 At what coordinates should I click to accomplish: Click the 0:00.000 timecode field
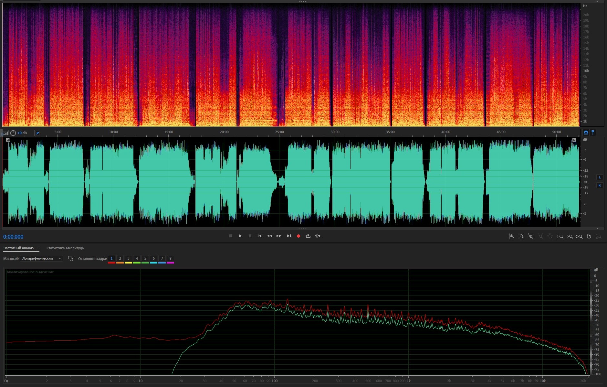[13, 237]
